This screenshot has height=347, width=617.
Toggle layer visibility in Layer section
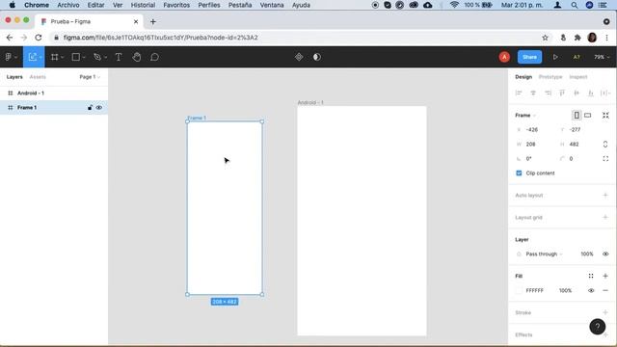(605, 254)
